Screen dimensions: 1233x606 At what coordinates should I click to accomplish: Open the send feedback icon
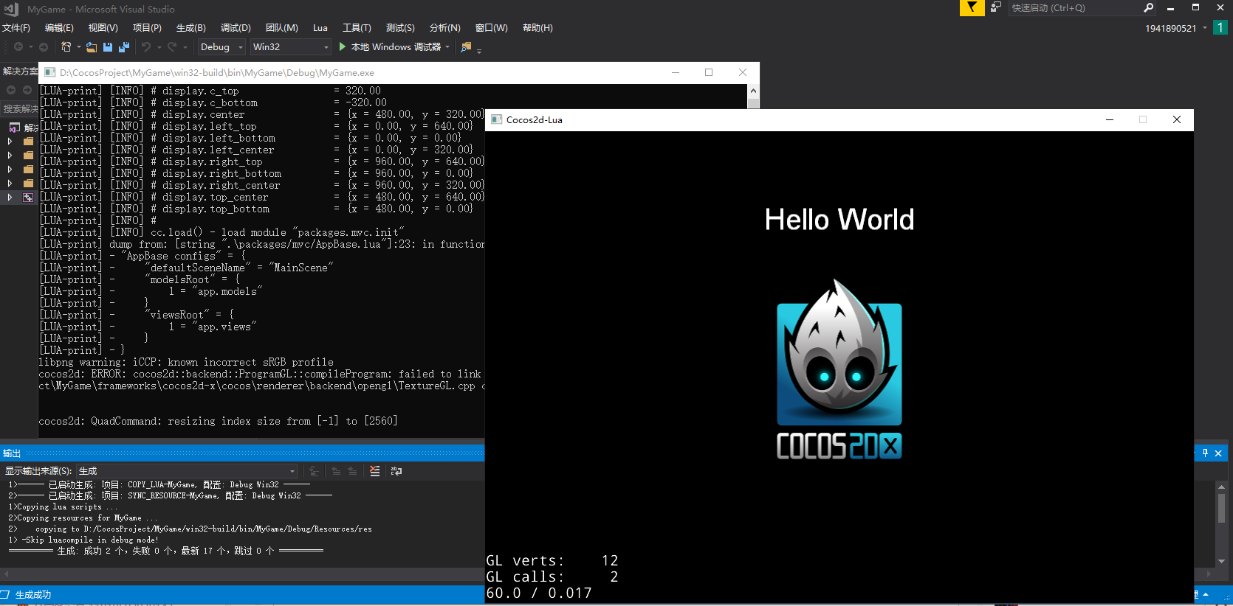pyautogui.click(x=996, y=7)
